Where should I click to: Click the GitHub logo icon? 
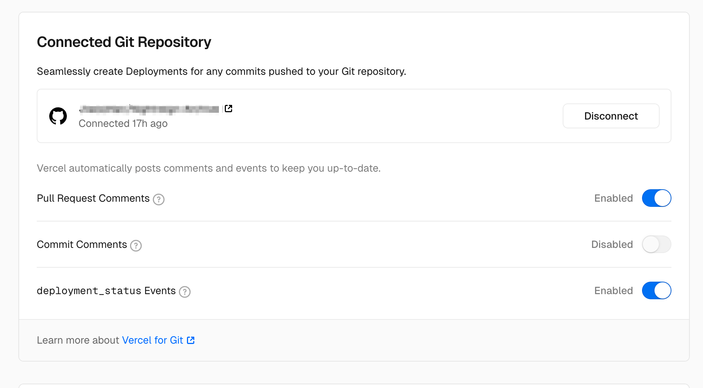point(58,116)
